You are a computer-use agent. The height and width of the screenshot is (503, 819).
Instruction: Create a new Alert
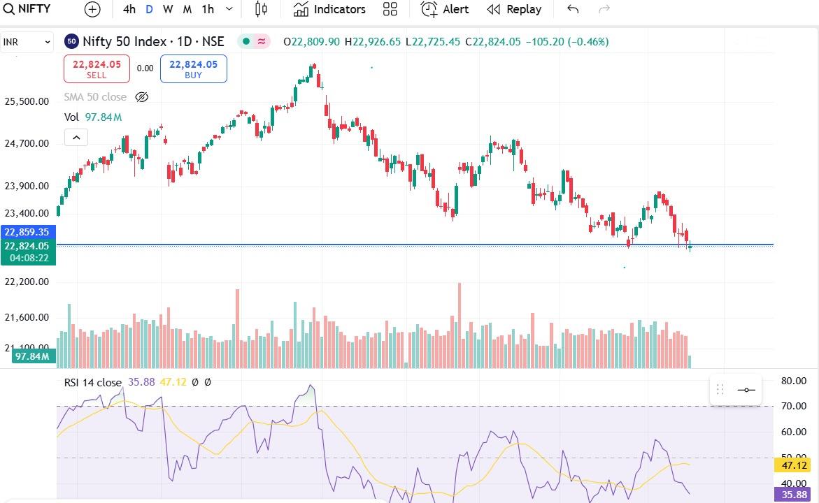[445, 9]
